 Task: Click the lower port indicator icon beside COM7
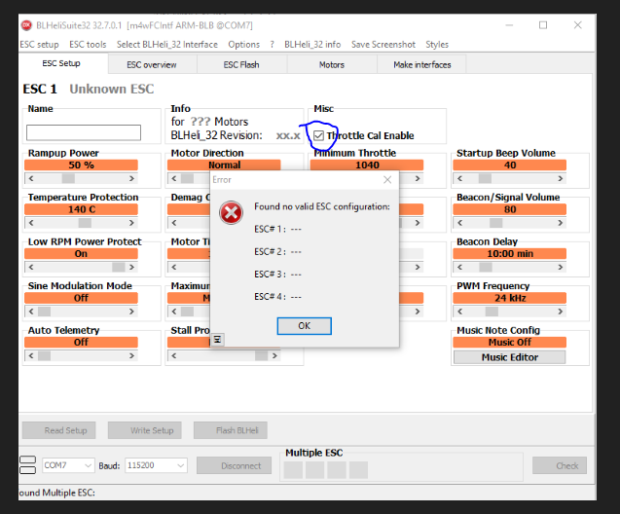tap(27, 470)
